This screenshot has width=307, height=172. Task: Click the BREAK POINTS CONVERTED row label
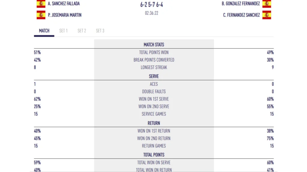coord(154,60)
